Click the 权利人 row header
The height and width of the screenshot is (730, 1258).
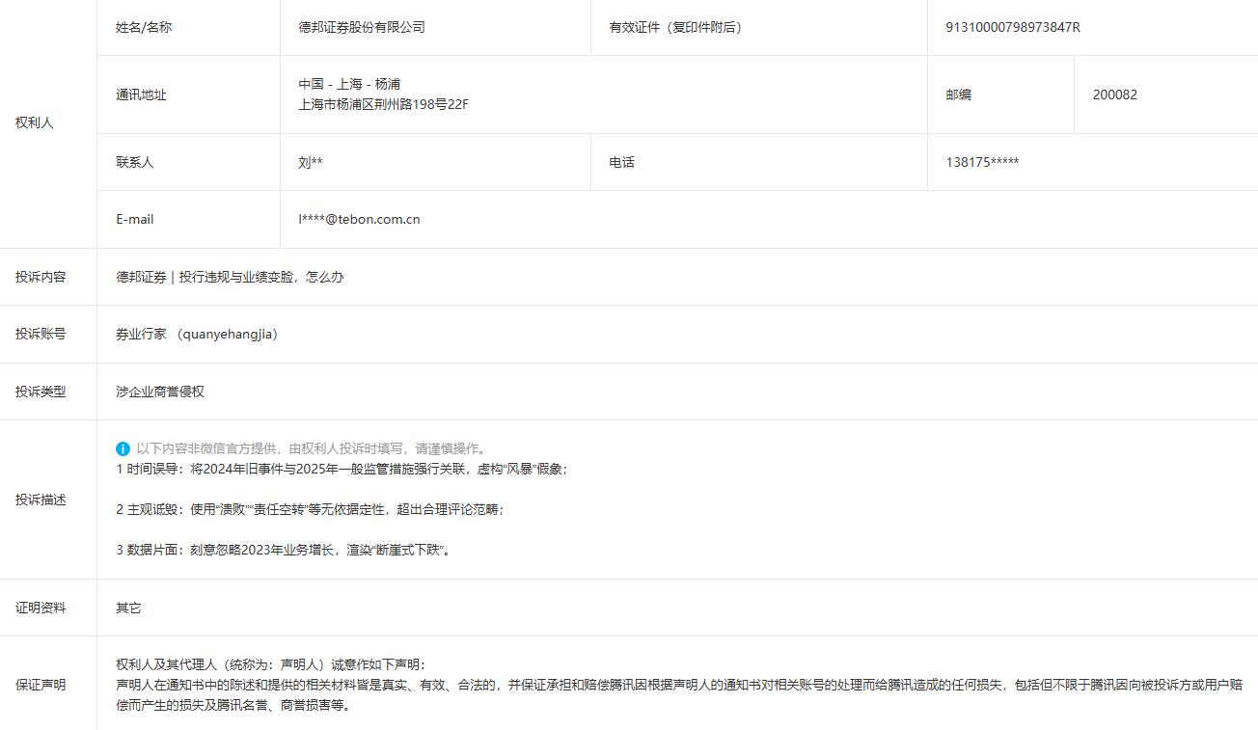(35, 123)
